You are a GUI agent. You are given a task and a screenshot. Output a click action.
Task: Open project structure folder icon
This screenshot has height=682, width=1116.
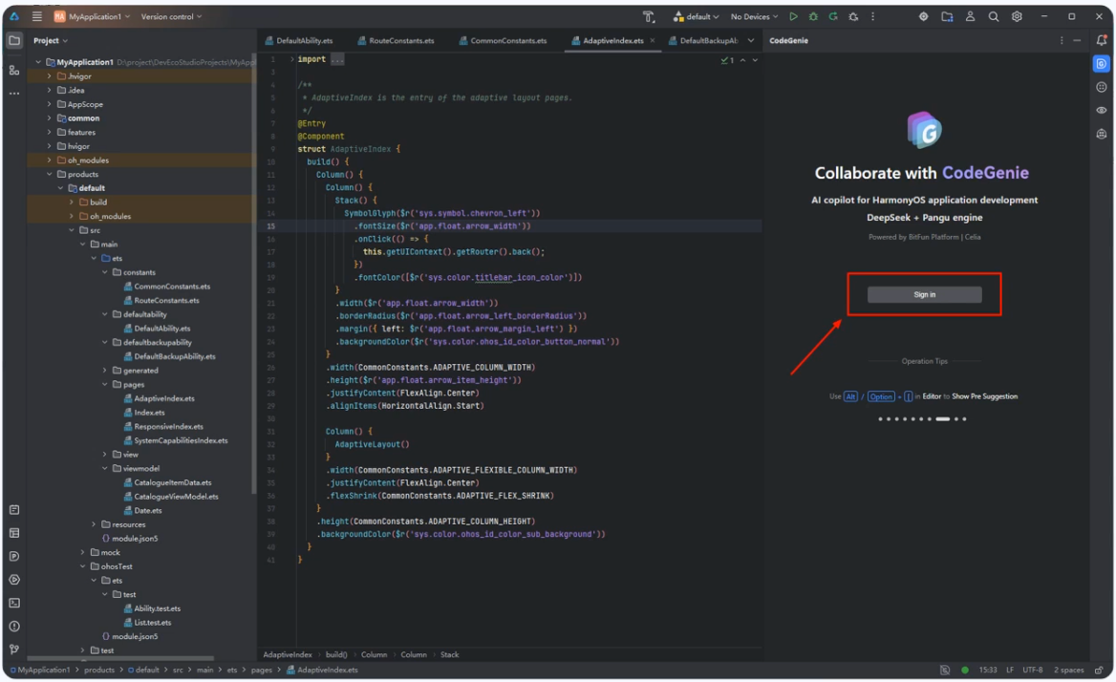tap(947, 16)
